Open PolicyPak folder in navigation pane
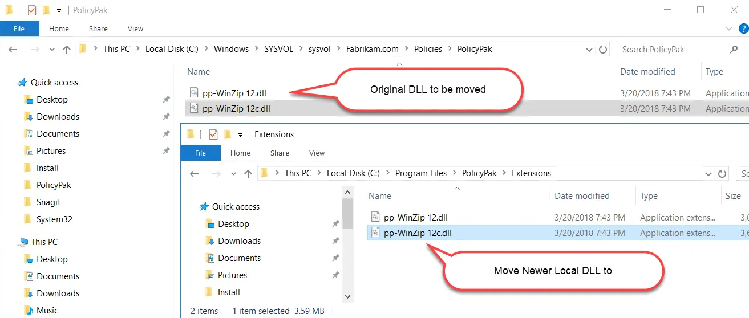Image resolution: width=749 pixels, height=318 pixels. tap(54, 185)
